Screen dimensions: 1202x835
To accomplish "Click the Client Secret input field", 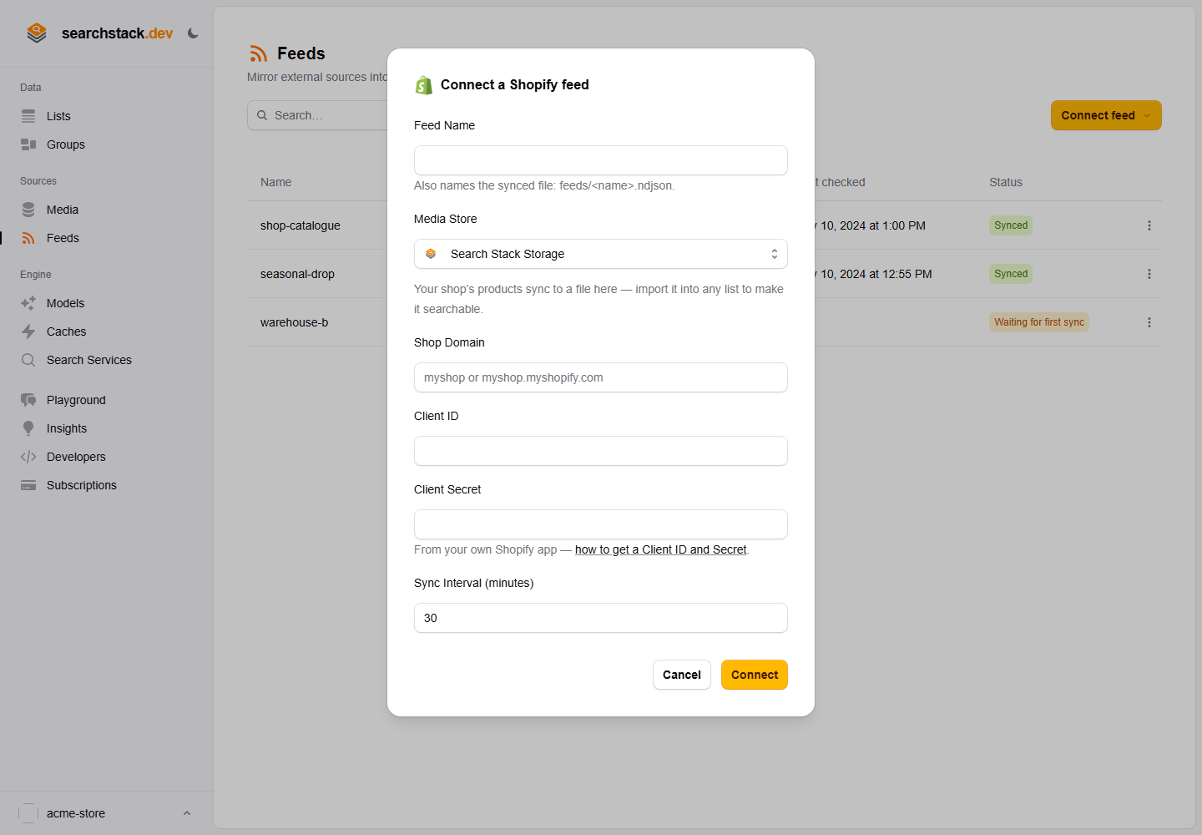I will 601,524.
